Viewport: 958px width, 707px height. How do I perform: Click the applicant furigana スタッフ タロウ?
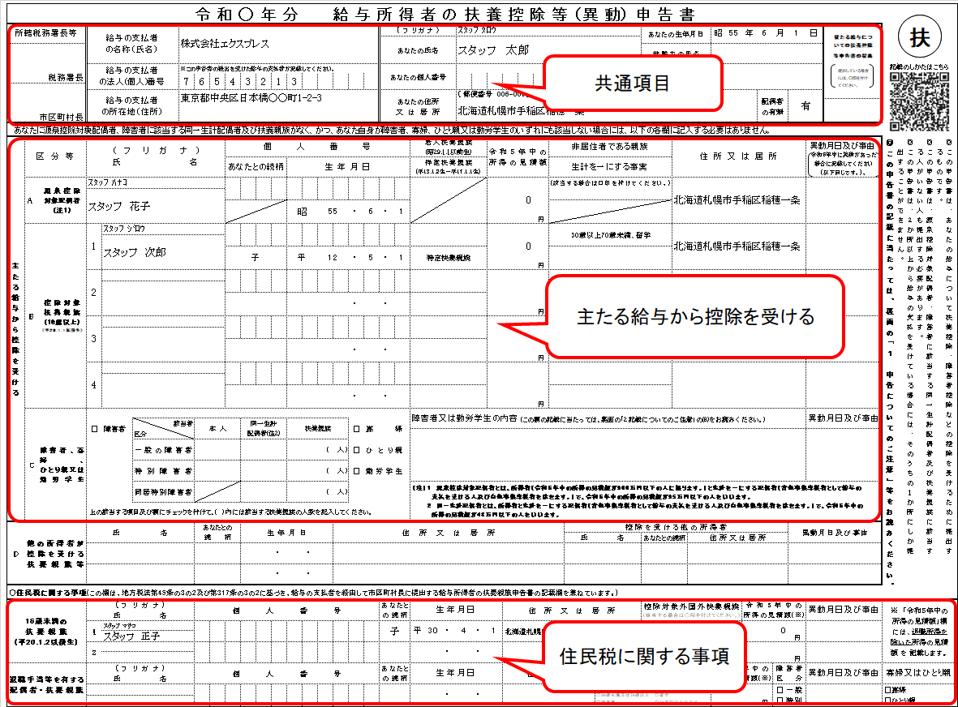tap(477, 30)
